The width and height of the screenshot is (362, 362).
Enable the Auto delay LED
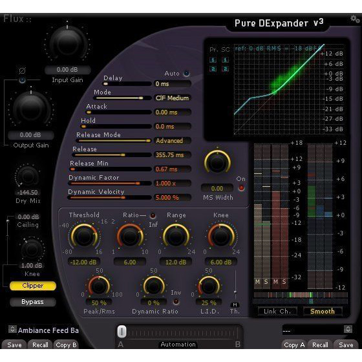186,74
